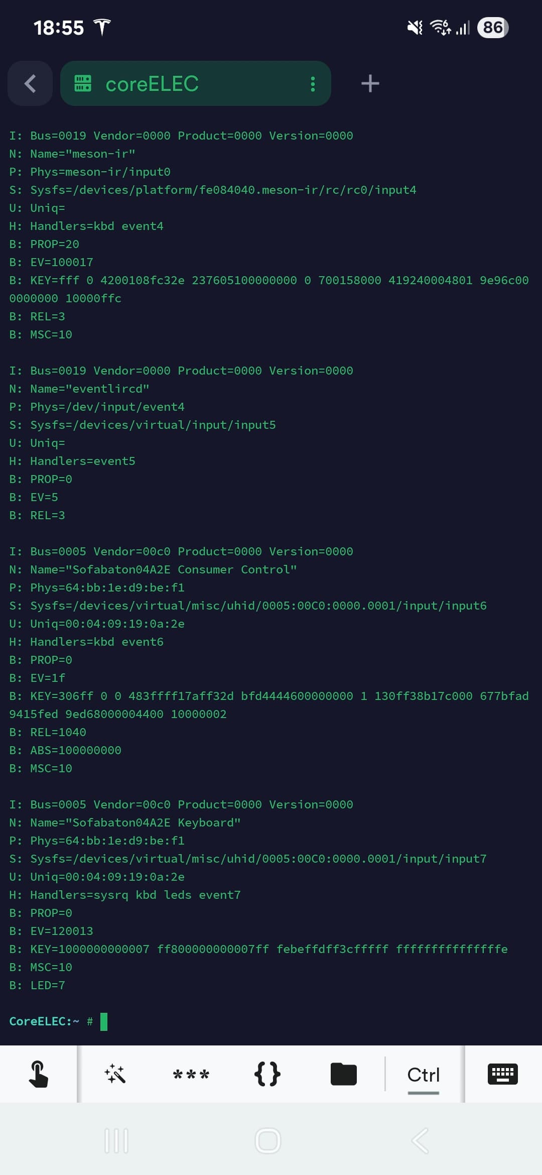Select the touch gesture tool icon
542x1175 pixels.
39,1074
